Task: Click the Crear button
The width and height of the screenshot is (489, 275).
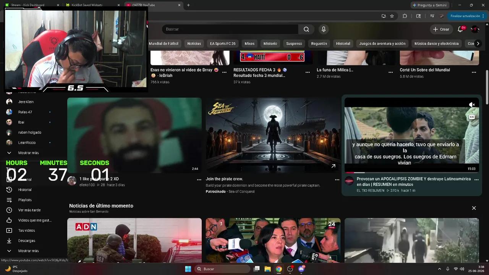Action: pos(441,29)
